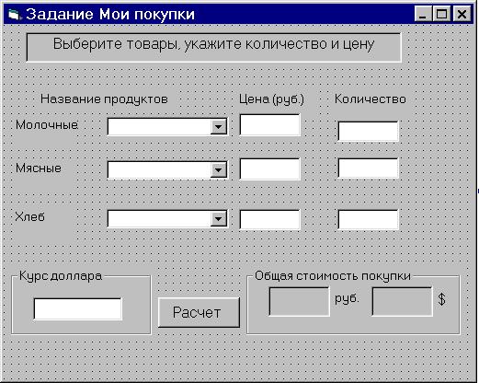Click the 'Выберите товары, укажите количество и цену' label
Screen dimensions: 479x383
pos(214,47)
